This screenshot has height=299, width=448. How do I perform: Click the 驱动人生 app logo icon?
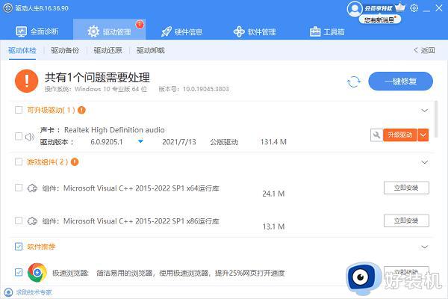[x=8, y=8]
